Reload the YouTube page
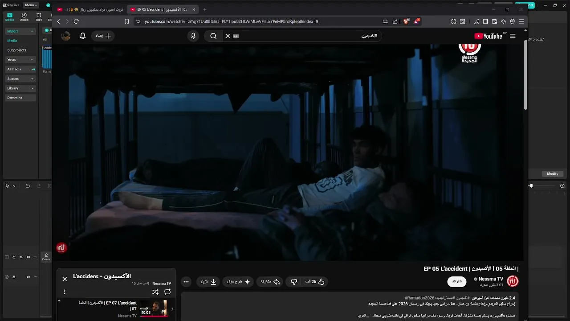The image size is (570, 321). tap(76, 21)
